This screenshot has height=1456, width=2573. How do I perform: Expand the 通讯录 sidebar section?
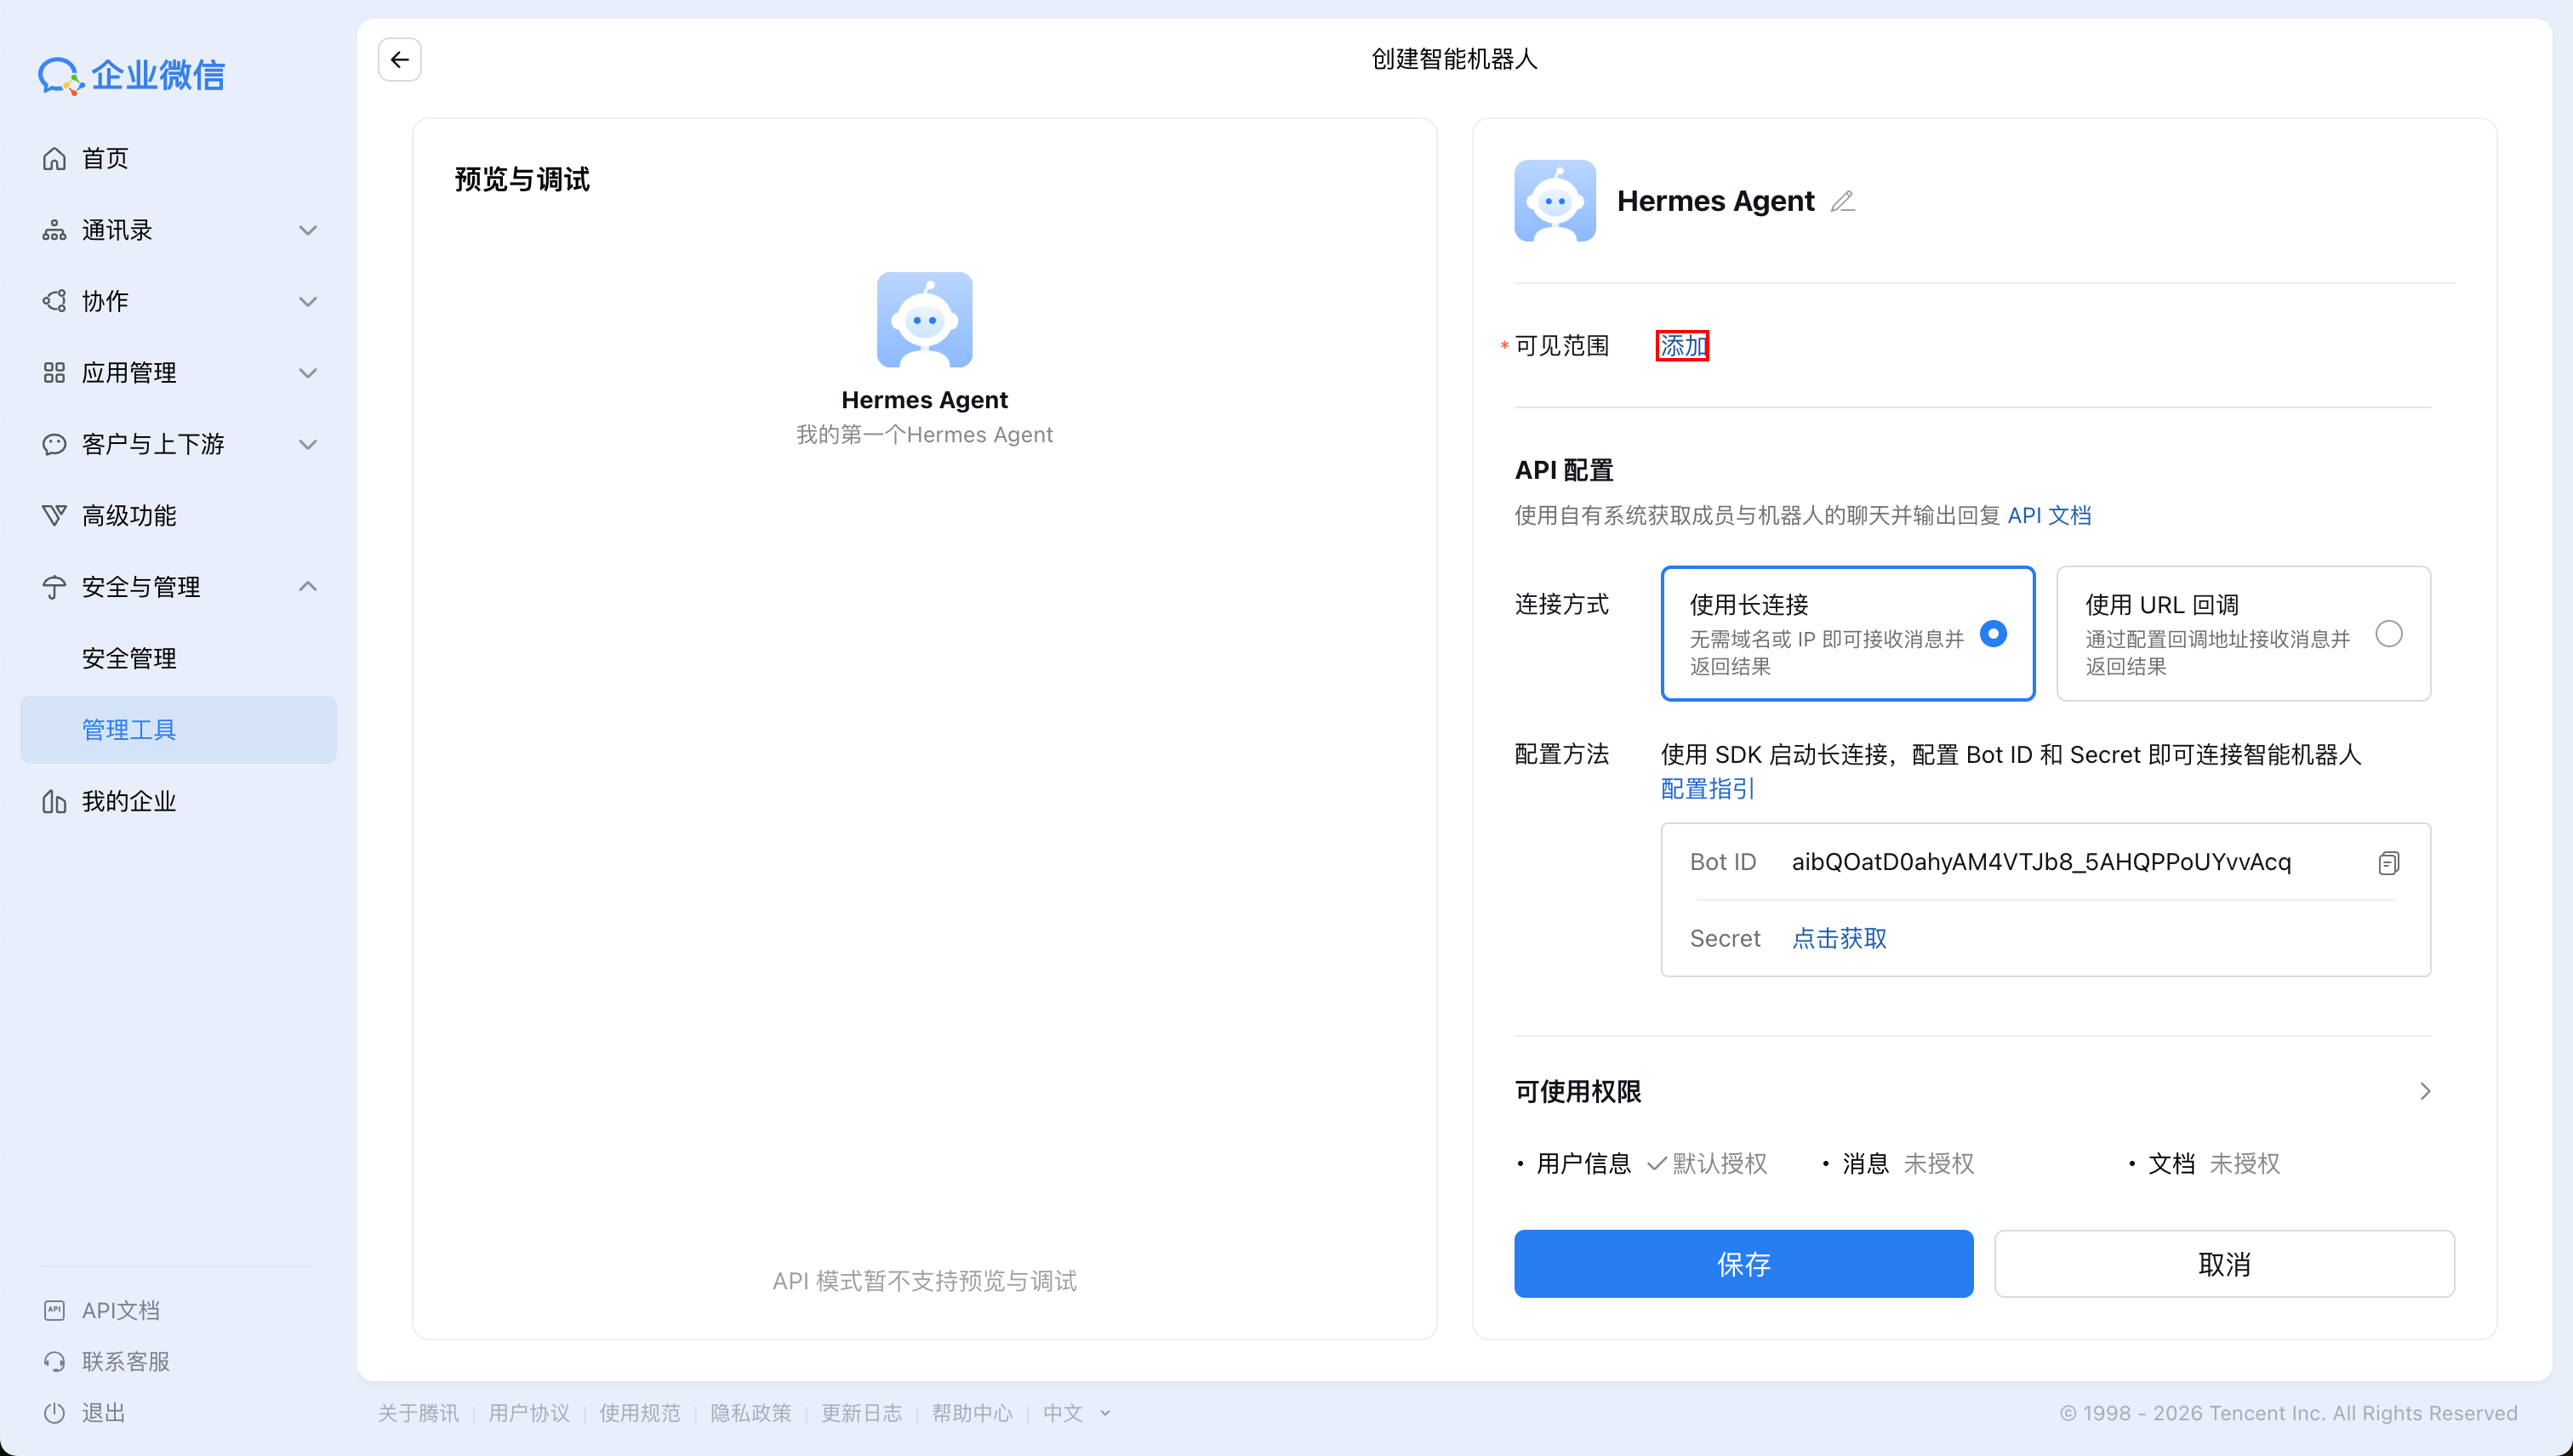[x=307, y=230]
